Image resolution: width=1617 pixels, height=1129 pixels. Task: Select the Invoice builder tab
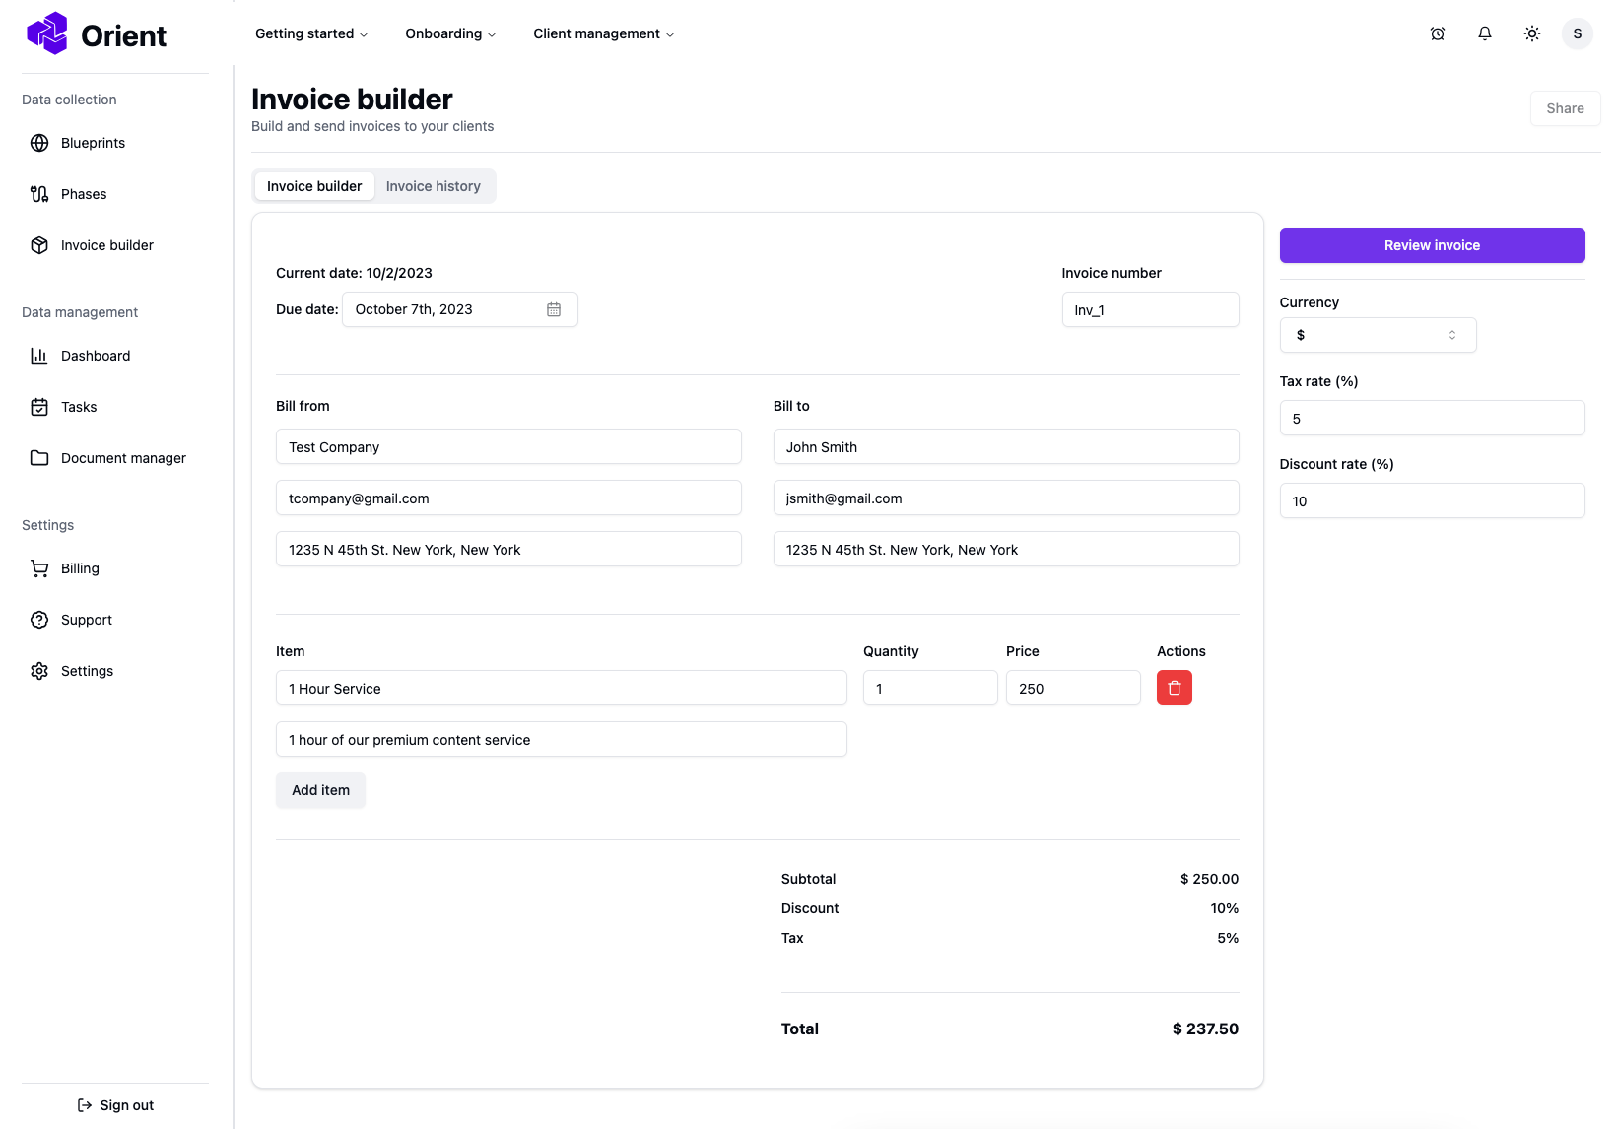point(314,186)
